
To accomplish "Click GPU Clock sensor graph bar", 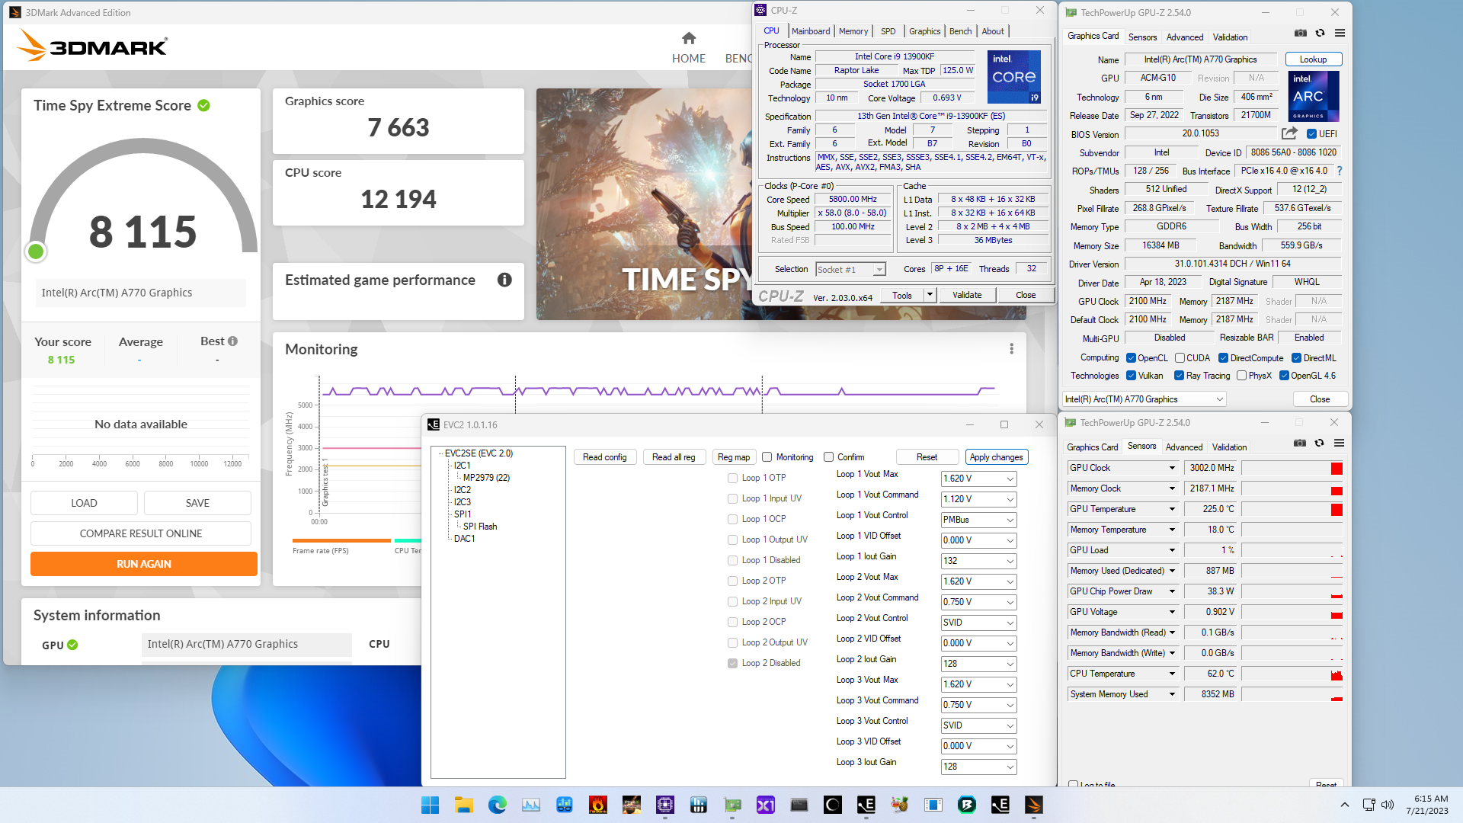I will (x=1292, y=468).
